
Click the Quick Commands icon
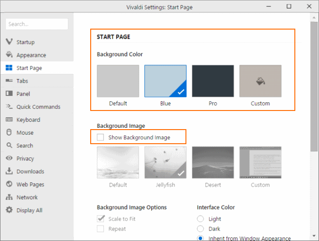click(9, 107)
